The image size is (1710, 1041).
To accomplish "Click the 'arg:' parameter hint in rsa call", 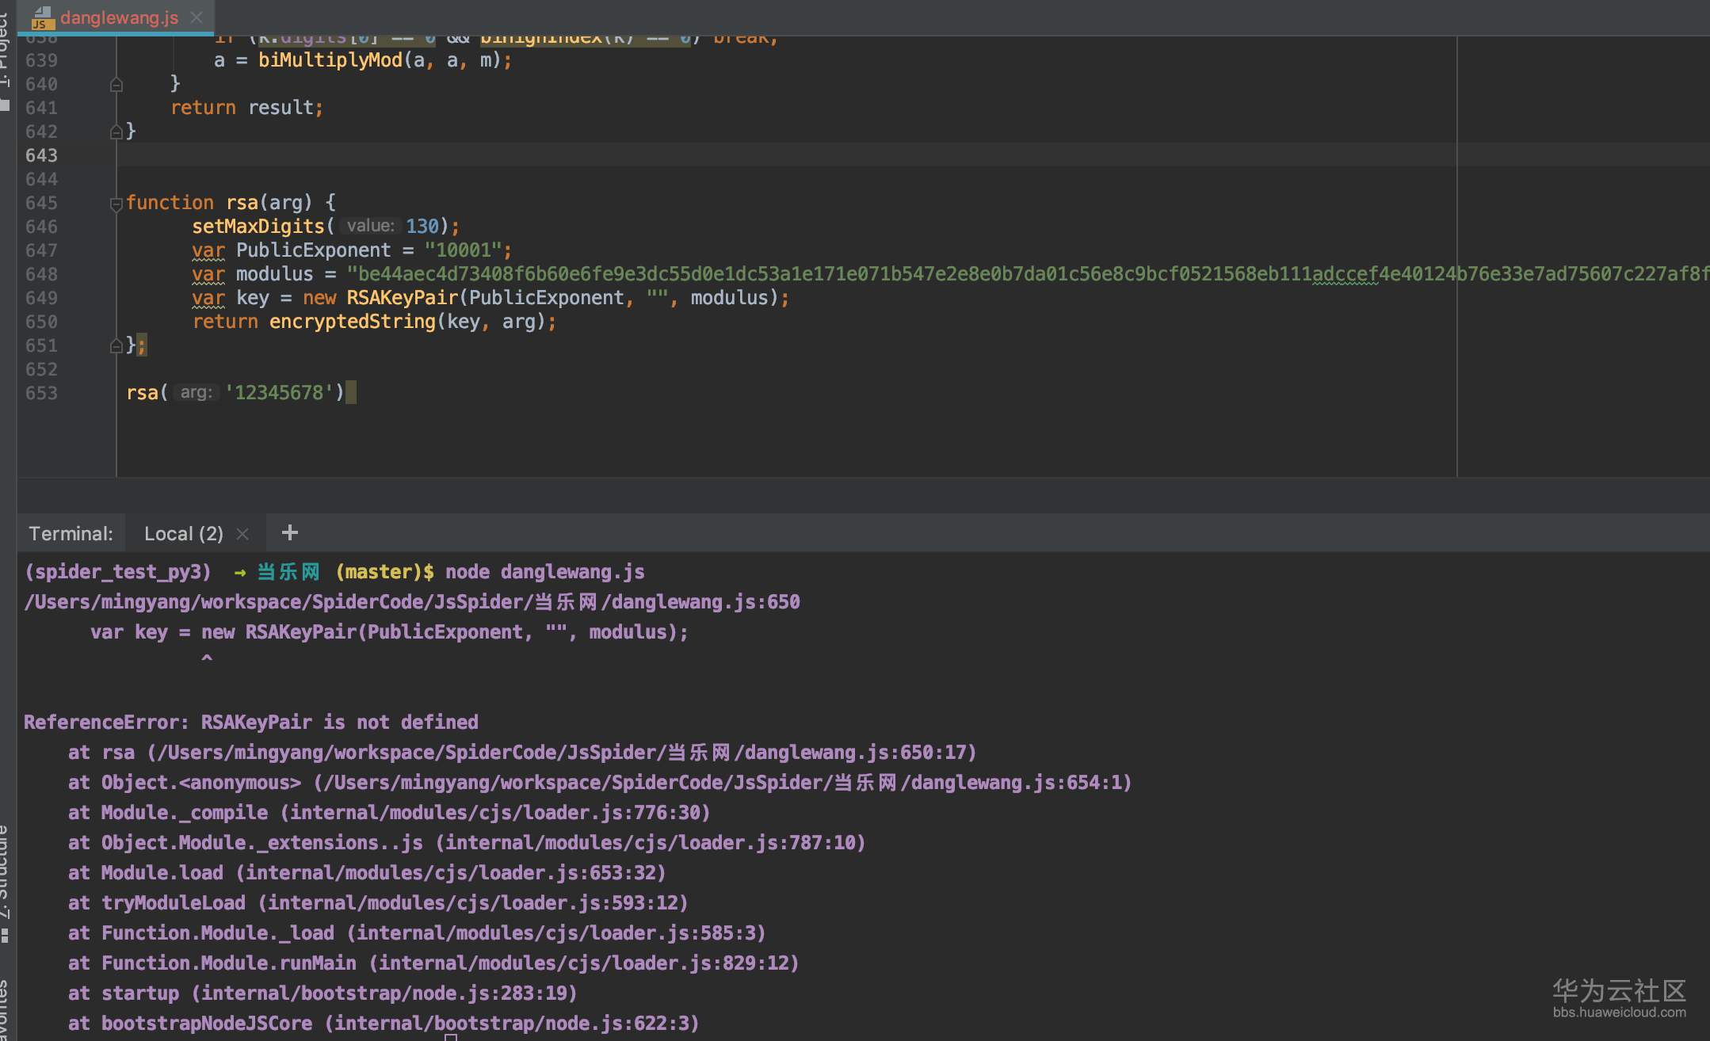I will 195,393.
